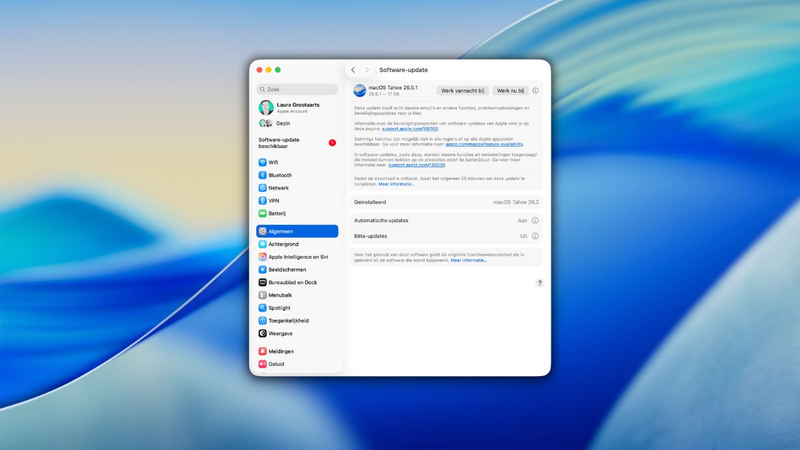Open Software-update beschikbaar notification row
The height and width of the screenshot is (450, 800).
297,143
